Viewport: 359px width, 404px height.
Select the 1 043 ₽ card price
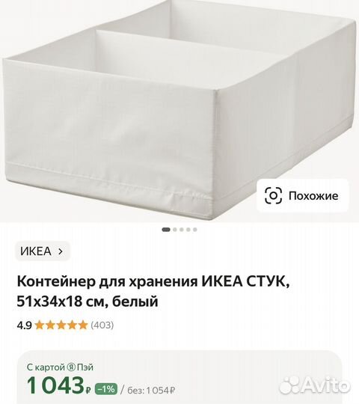coord(59,386)
